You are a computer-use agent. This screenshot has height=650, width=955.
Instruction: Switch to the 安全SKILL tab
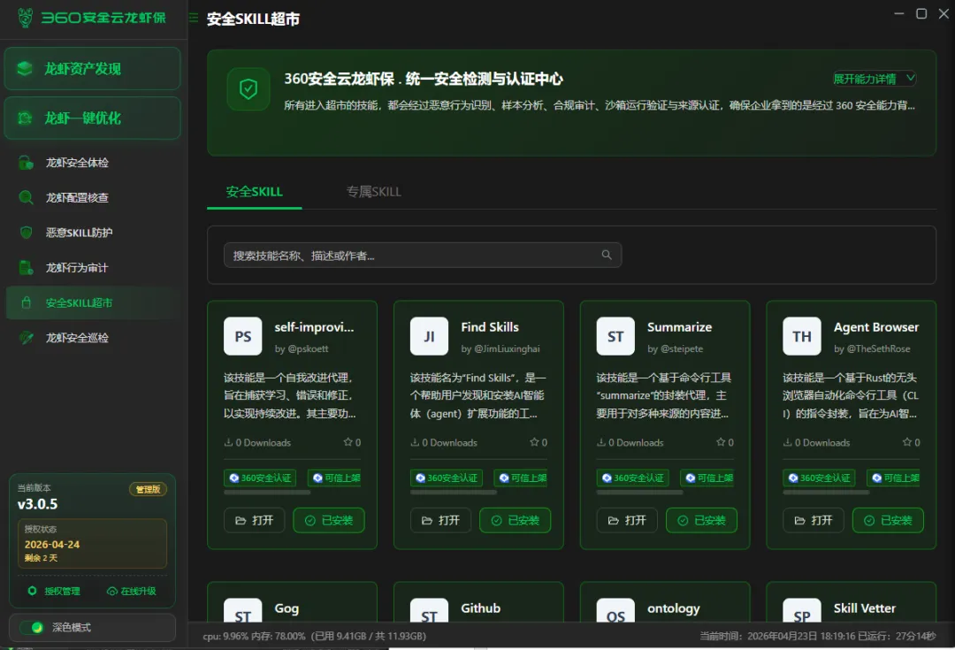pyautogui.click(x=254, y=192)
